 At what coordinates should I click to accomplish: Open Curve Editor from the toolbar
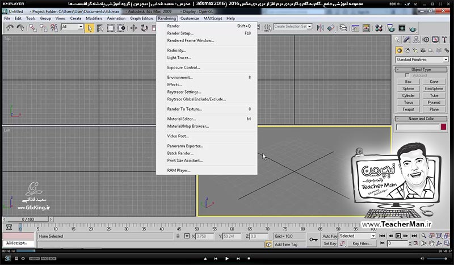click(x=355, y=28)
